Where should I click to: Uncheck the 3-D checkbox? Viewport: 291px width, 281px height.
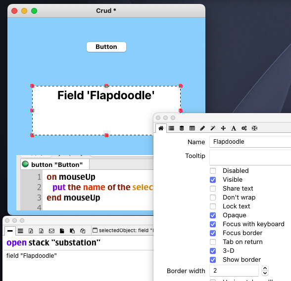(x=213, y=251)
